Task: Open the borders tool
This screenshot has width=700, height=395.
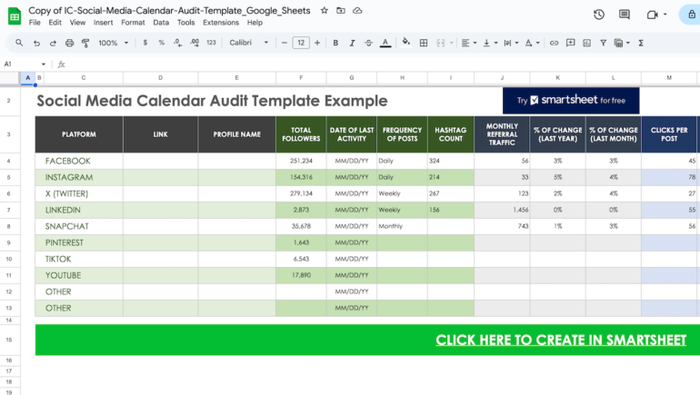Action: [x=424, y=43]
